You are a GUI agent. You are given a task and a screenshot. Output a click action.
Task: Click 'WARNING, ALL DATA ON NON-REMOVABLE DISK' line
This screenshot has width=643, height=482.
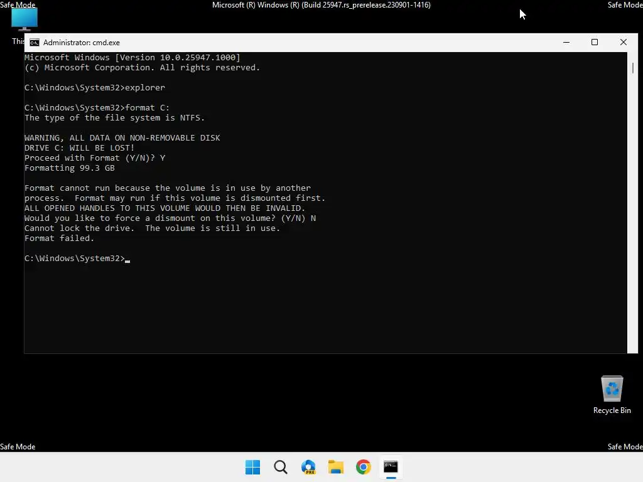pos(122,138)
